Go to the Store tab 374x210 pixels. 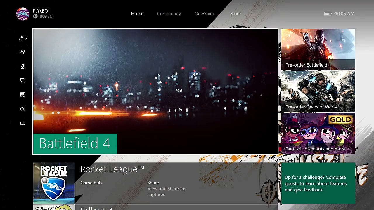click(235, 14)
